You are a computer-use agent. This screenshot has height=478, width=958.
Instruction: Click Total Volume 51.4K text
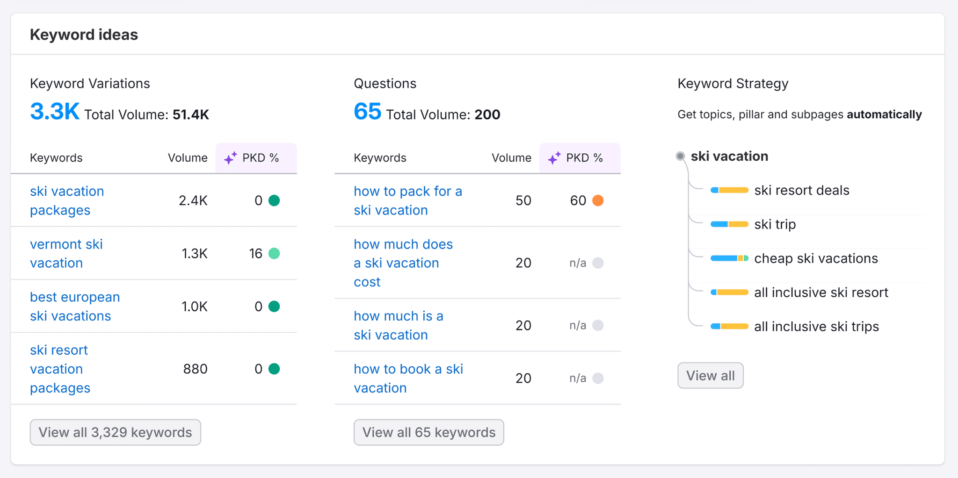[146, 114]
